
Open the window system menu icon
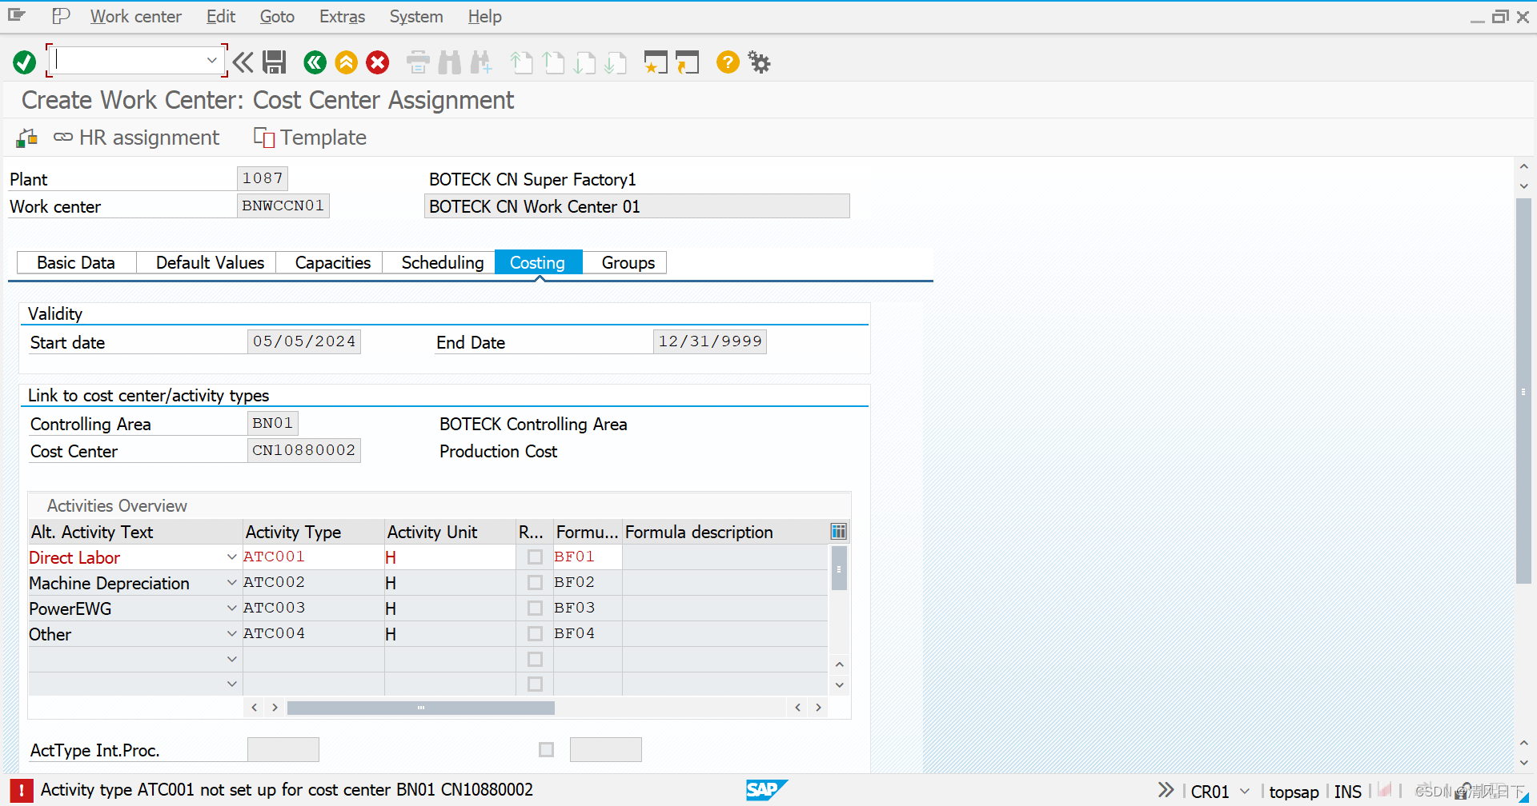click(x=16, y=15)
